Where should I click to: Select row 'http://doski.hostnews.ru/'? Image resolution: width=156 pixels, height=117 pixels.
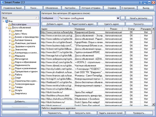tap(96, 102)
